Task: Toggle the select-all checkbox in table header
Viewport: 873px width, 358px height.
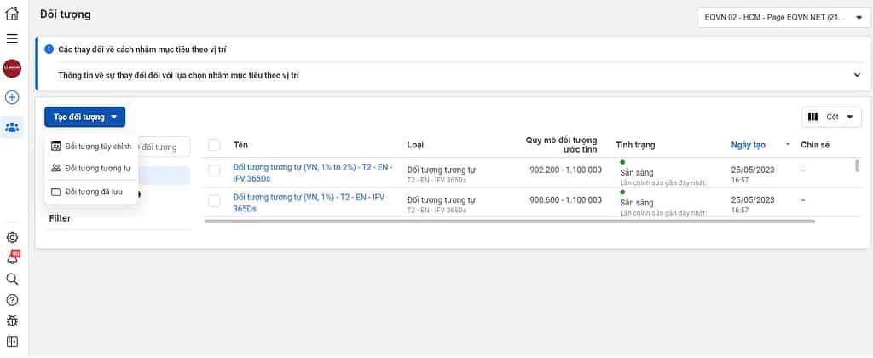Action: click(x=214, y=145)
